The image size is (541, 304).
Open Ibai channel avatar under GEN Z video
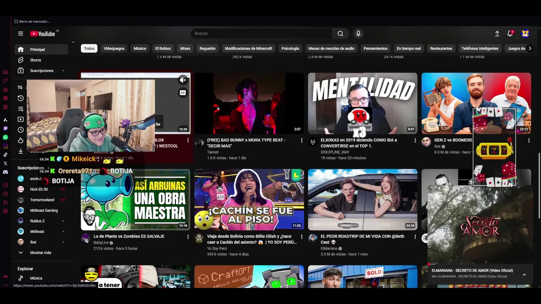pyautogui.click(x=426, y=142)
